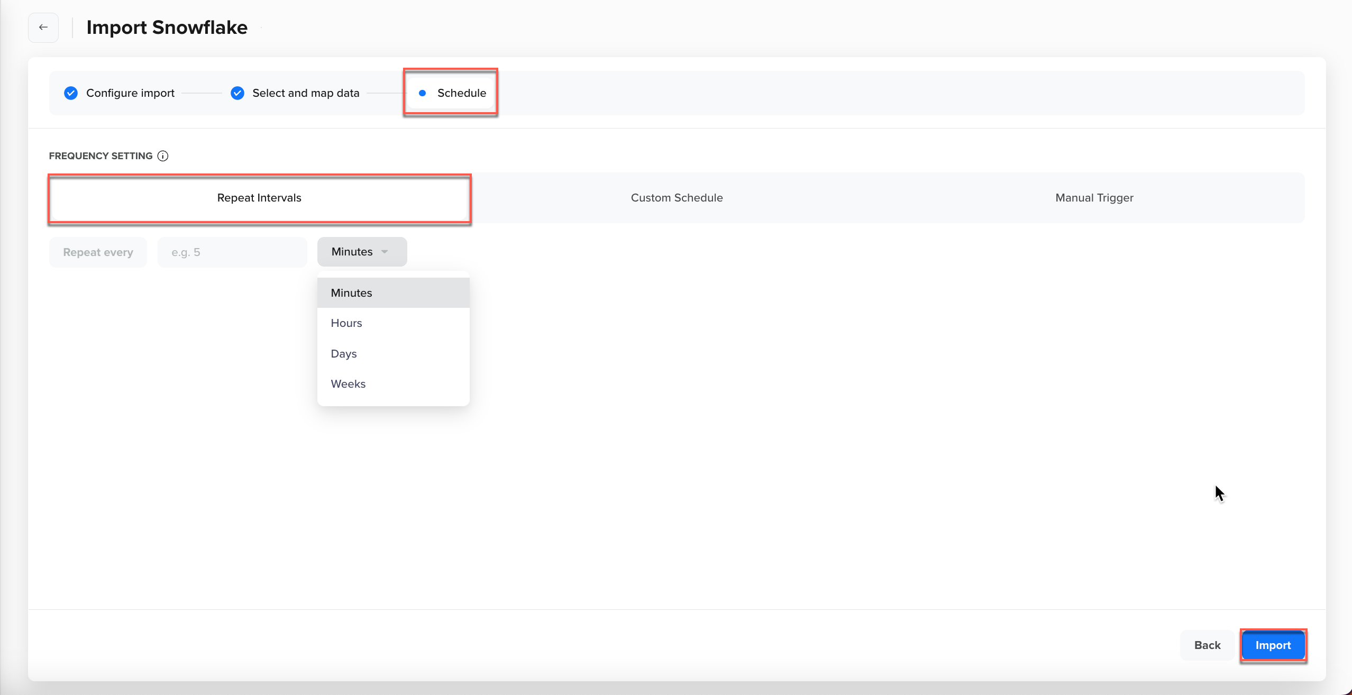Select Minutes from the dropdown list
Screen dimensions: 1352x695
click(351, 293)
